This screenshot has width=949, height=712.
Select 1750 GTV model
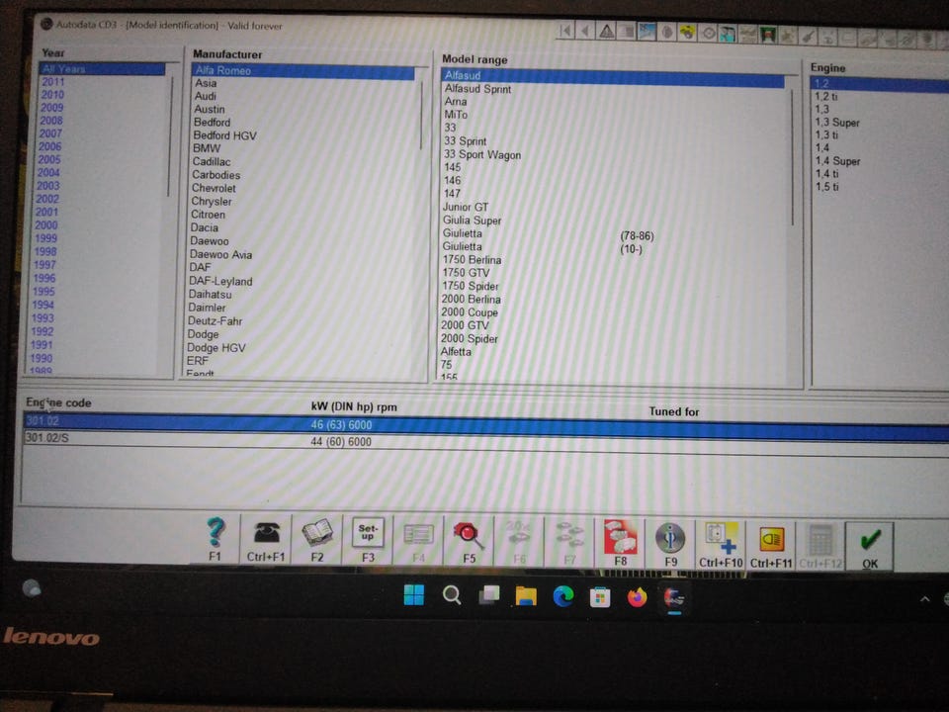tap(466, 273)
